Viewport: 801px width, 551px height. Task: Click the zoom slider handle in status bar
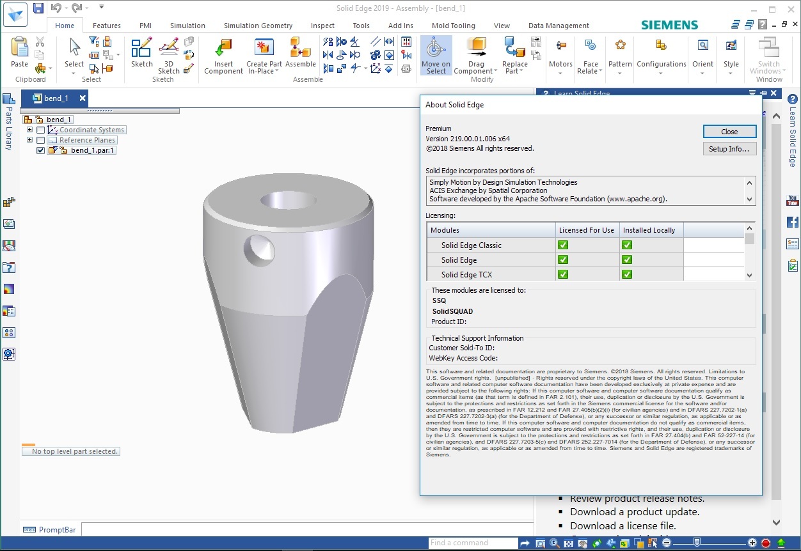(697, 543)
